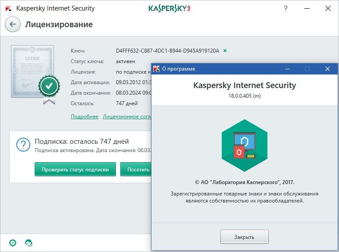
Task: Click the copyright Лаборатория Касперского 2017 line
Action: 245,182
